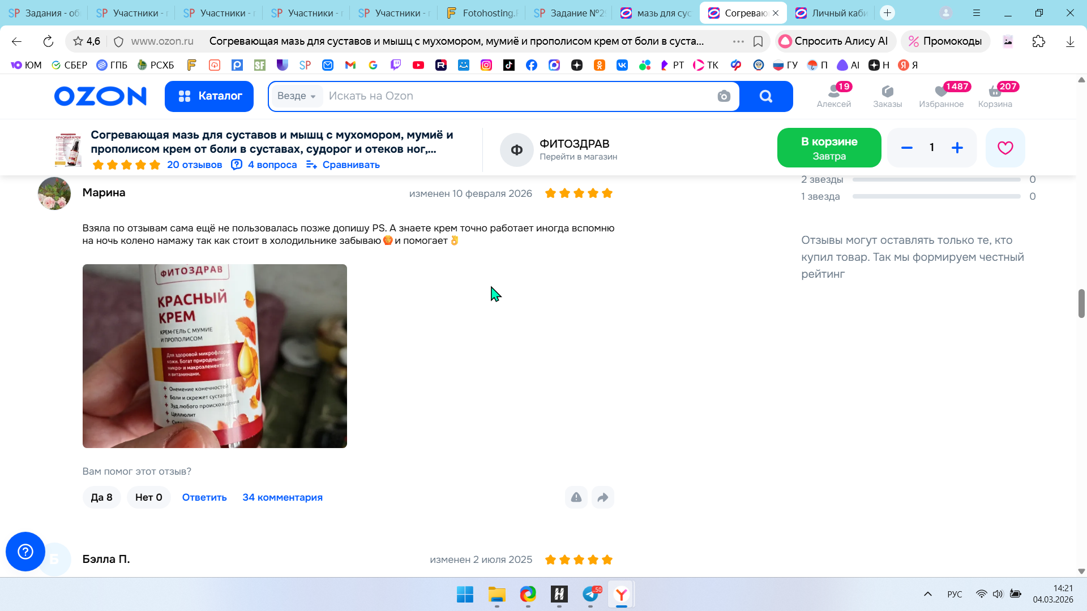Open the Корзина cart icon
1087x611 pixels.
tap(995, 95)
